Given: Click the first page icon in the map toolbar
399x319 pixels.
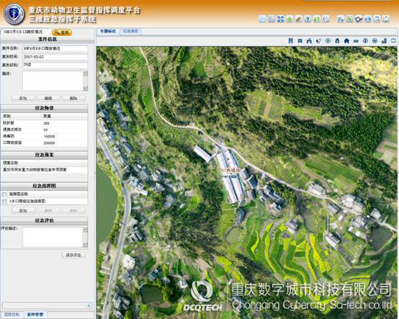Looking at the screenshot, I should (x=291, y=41).
